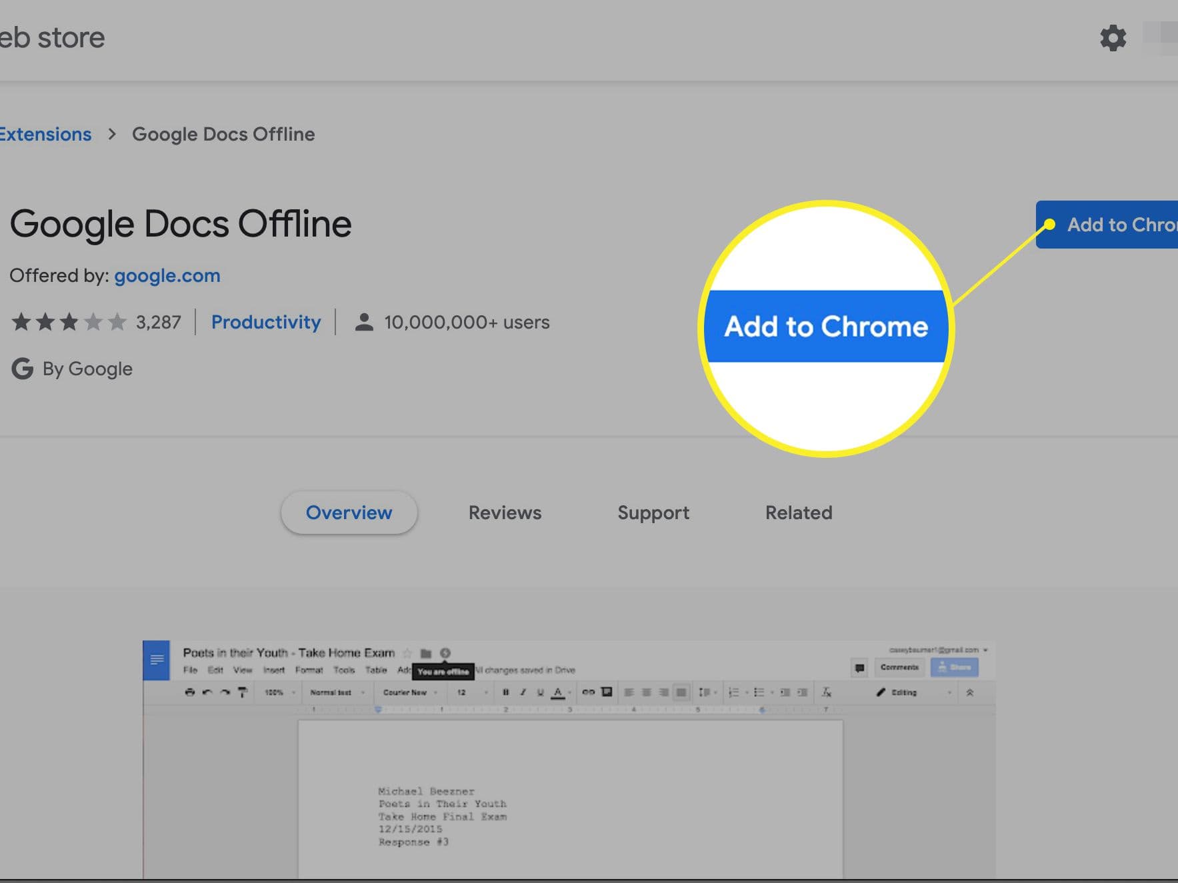The width and height of the screenshot is (1178, 883).
Task: Click the Google Docs Offline breadcrumb text
Action: tap(223, 134)
